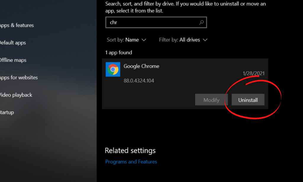The image size is (303, 182).
Task: Open the Startup settings page
Action: 7,113
